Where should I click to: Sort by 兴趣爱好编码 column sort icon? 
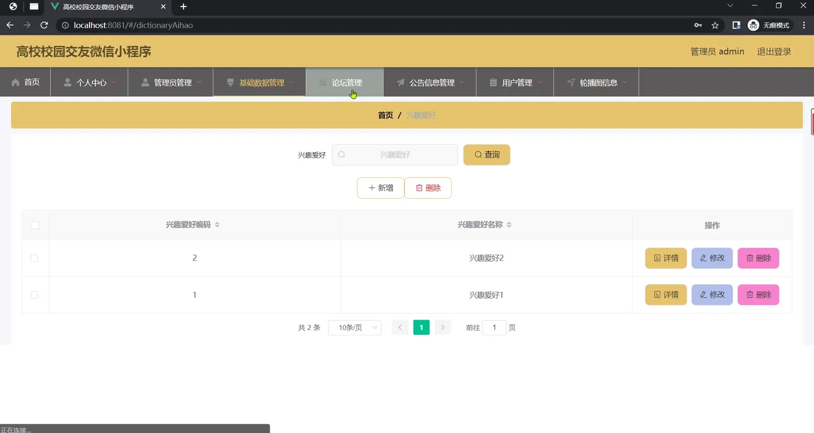pos(217,225)
